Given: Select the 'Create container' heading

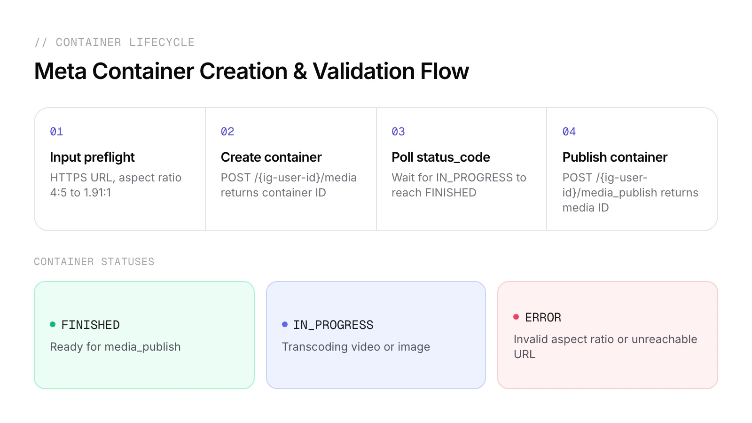Looking at the screenshot, I should pos(271,157).
